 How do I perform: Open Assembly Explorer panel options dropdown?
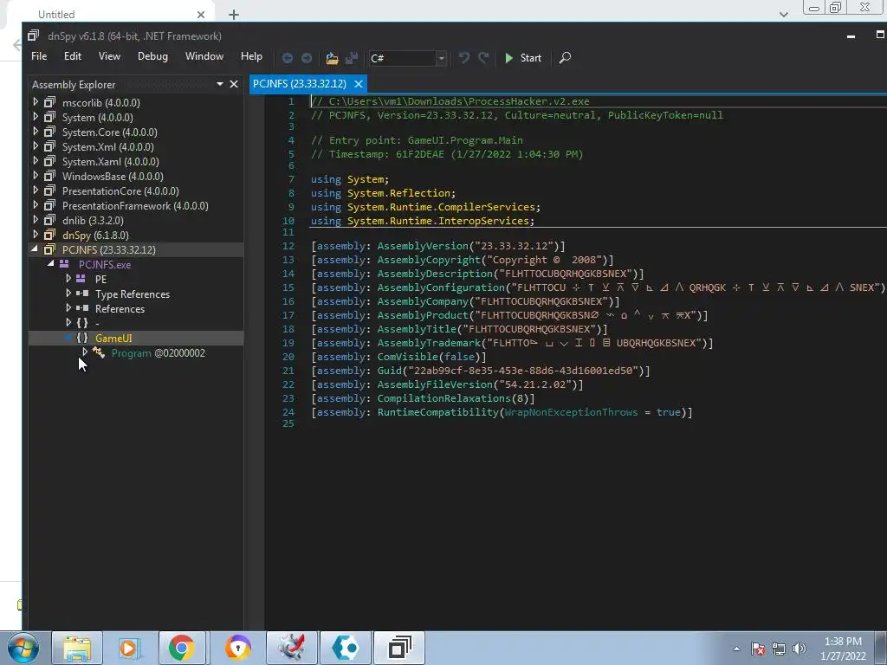219,84
